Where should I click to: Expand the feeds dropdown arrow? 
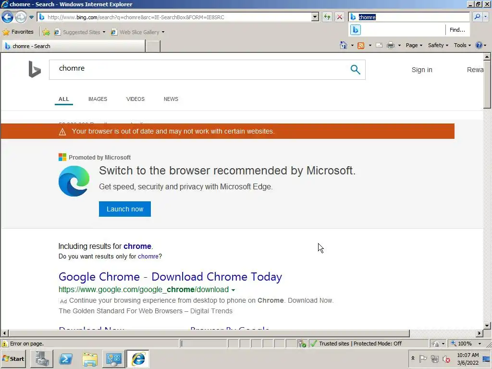point(370,46)
